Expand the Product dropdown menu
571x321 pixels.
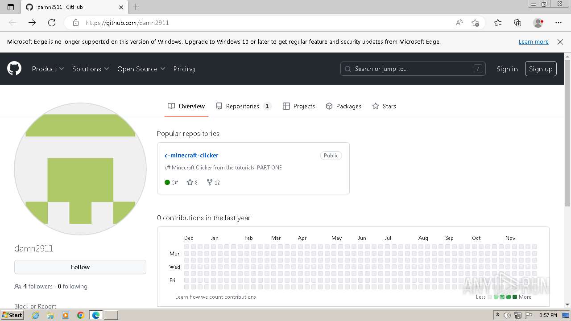tap(48, 69)
